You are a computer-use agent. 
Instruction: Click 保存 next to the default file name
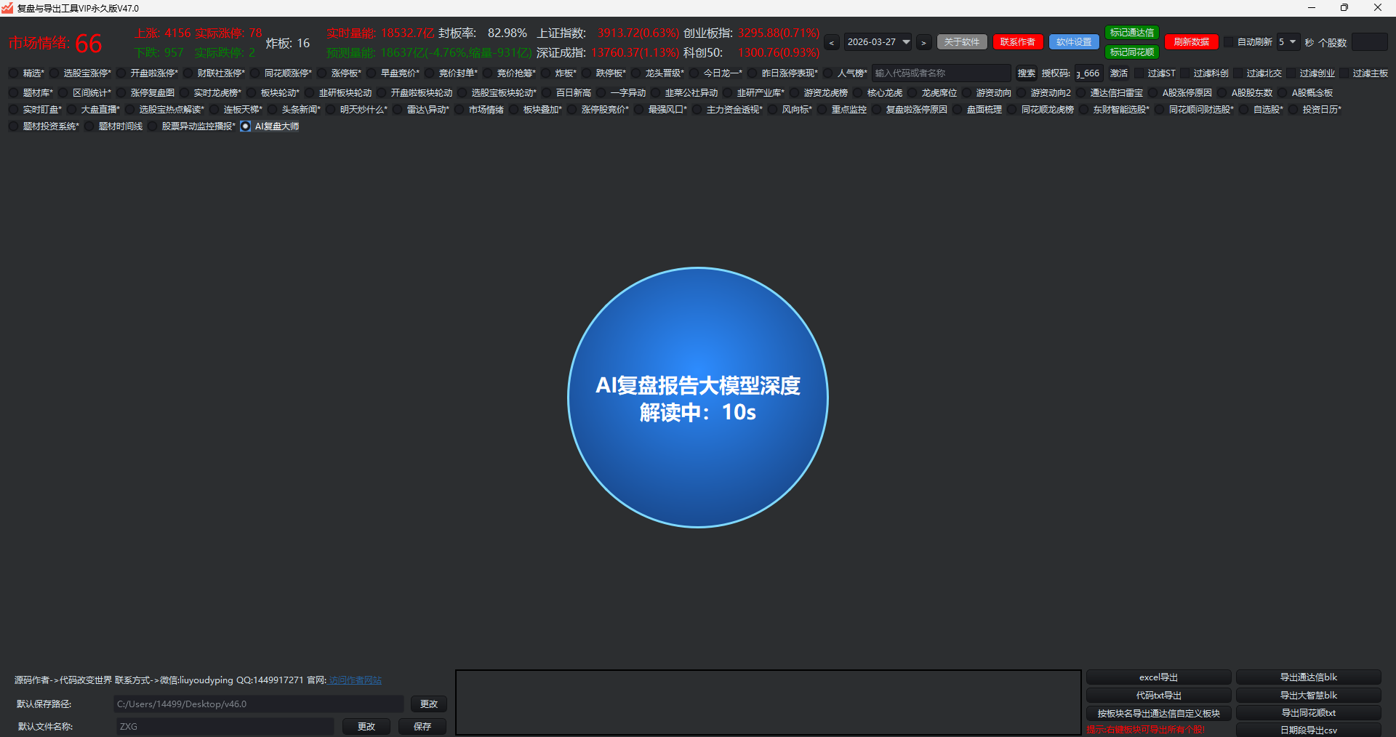[422, 726]
